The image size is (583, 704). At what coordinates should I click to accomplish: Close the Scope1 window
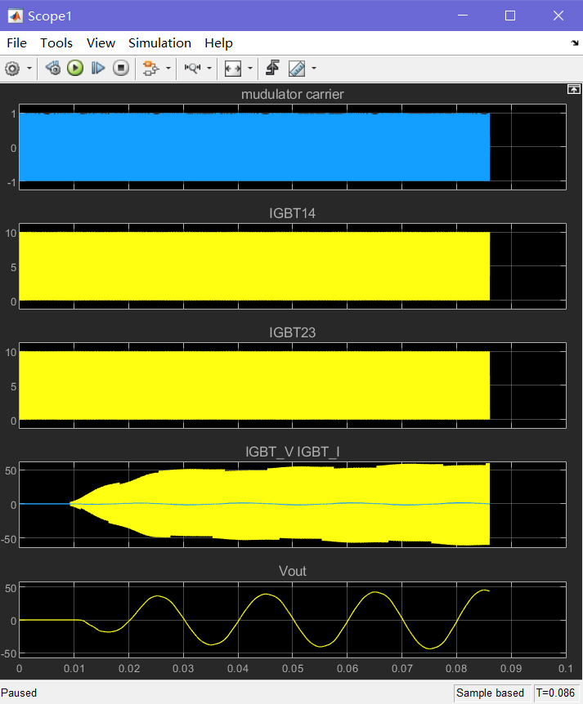pos(558,16)
